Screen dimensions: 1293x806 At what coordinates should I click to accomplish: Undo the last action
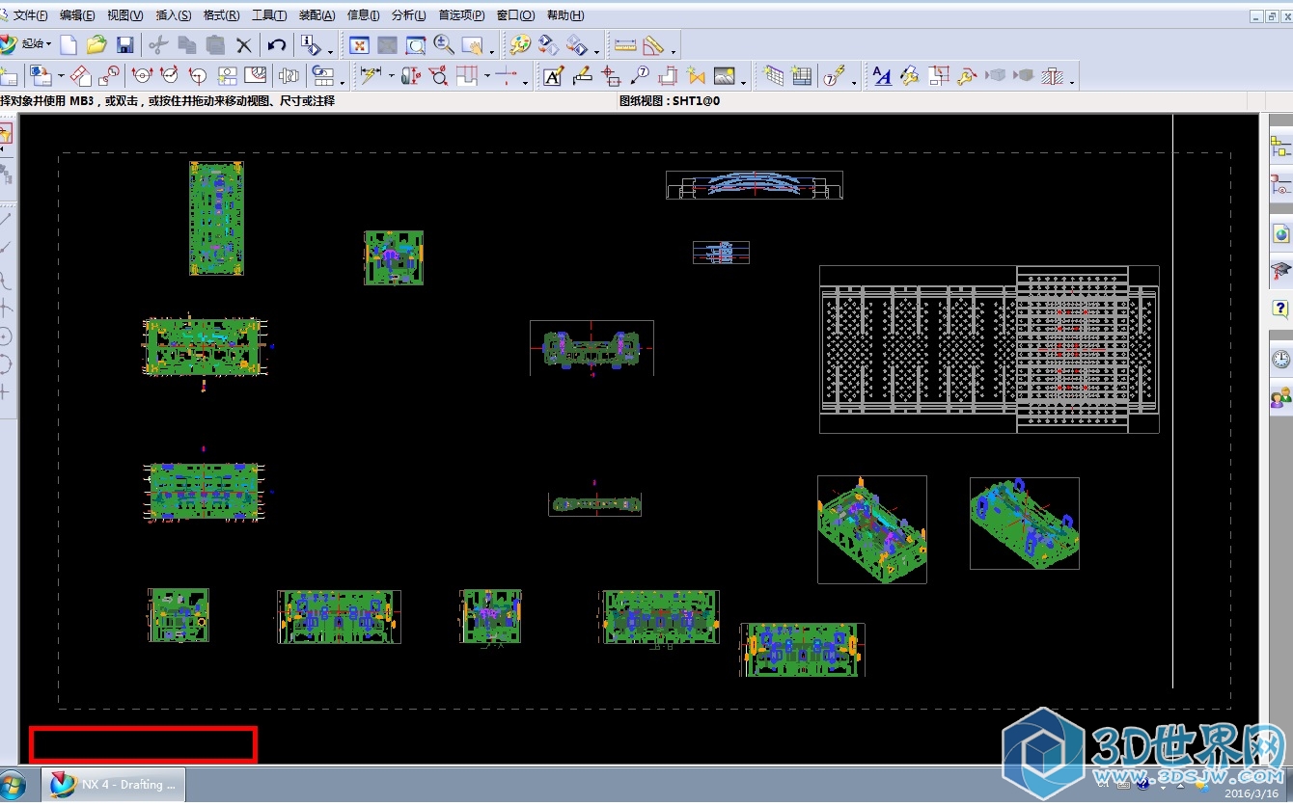[277, 44]
